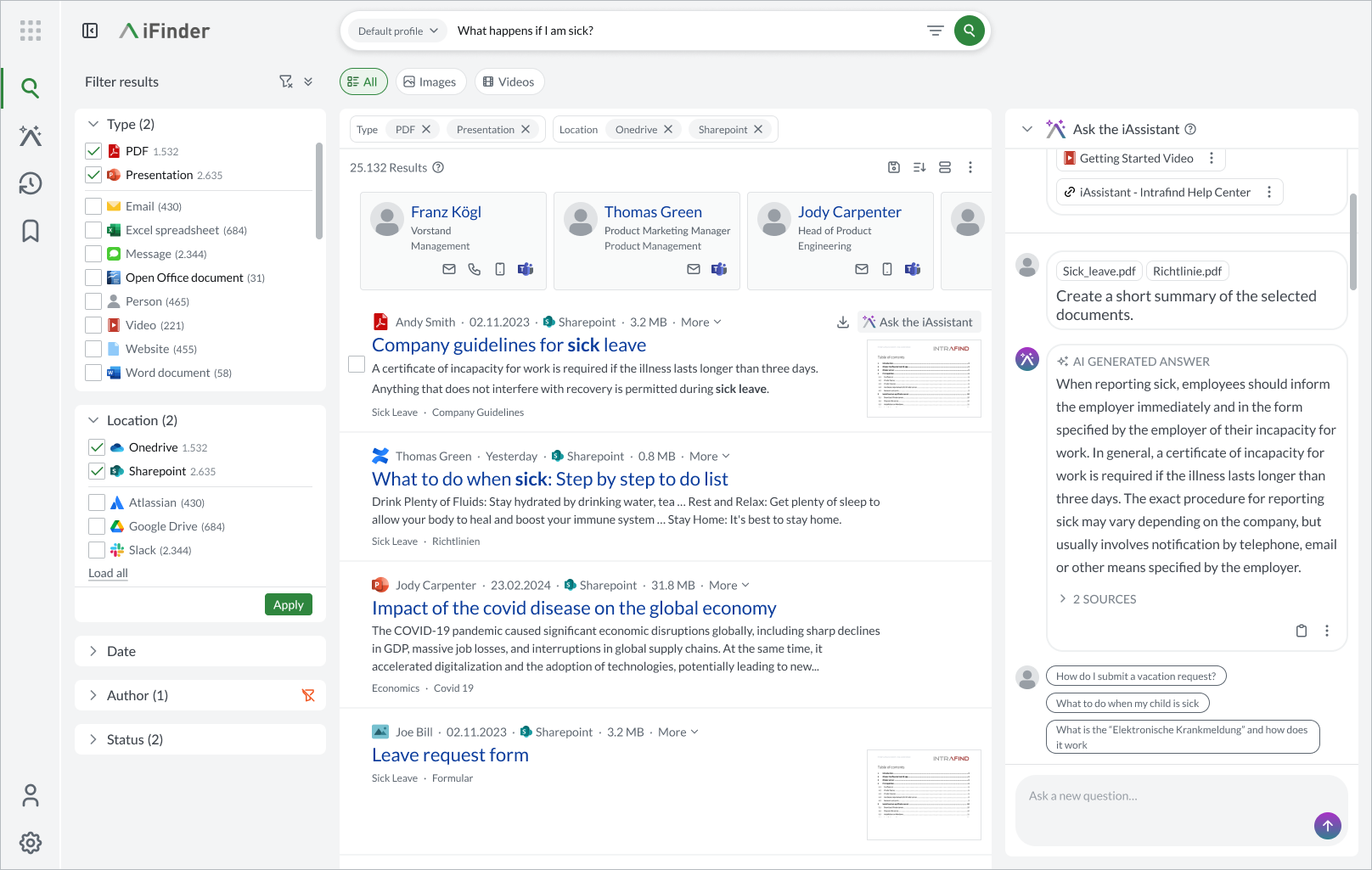Collapse the sidebar panel toggle
The width and height of the screenshot is (1372, 870).
tap(90, 31)
